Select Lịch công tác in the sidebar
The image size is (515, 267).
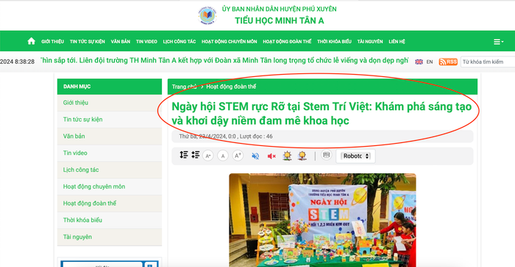coord(110,169)
